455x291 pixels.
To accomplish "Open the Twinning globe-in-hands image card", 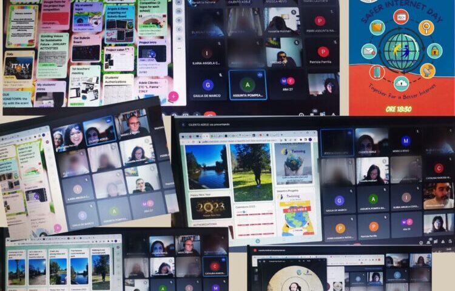I will pos(294,164).
